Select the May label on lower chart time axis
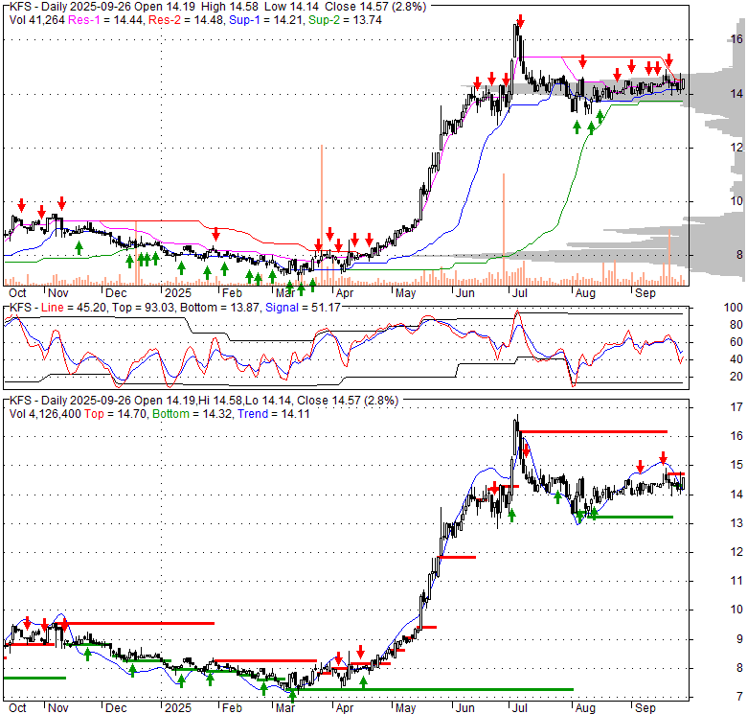The height and width of the screenshot is (714, 747). pyautogui.click(x=406, y=708)
